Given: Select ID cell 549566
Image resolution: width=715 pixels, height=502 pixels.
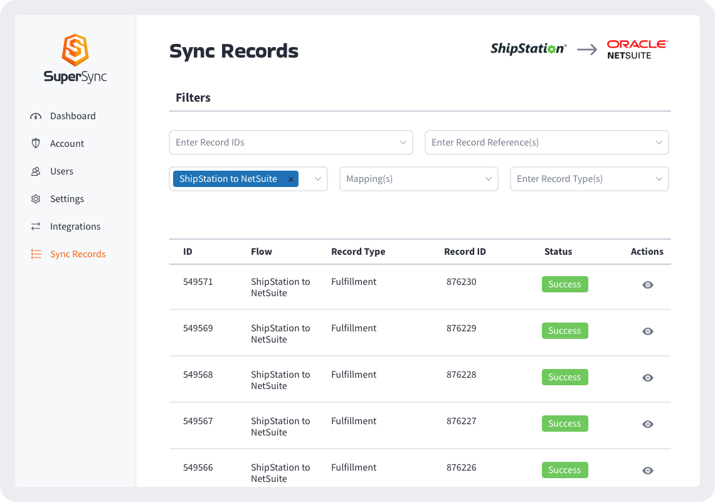Looking at the screenshot, I should 198,467.
